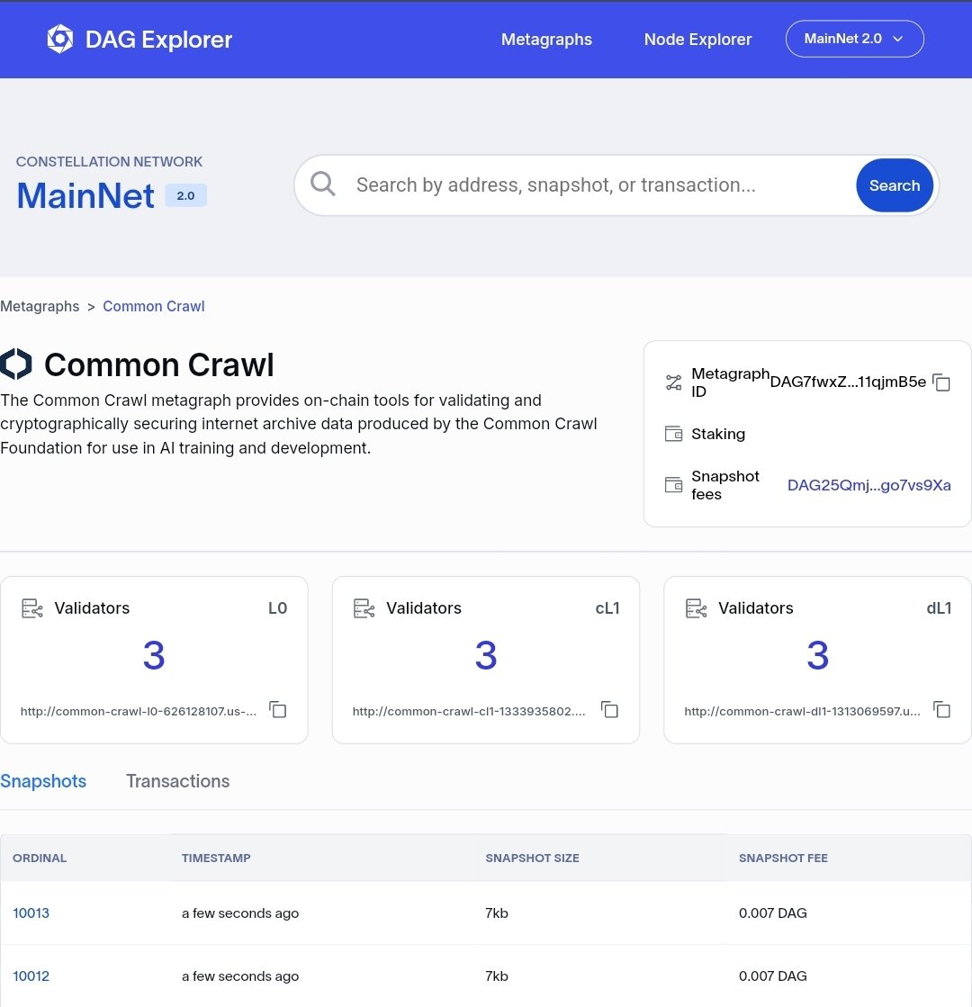Click the Metagraph ID node icon

[x=673, y=382]
